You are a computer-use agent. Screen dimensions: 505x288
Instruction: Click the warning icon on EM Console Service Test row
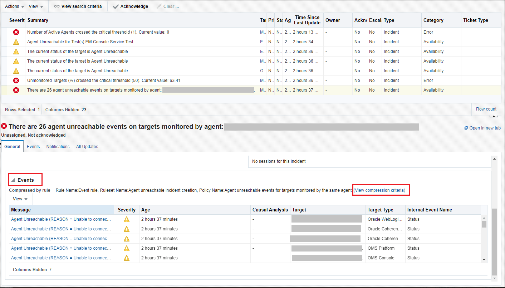click(x=16, y=42)
